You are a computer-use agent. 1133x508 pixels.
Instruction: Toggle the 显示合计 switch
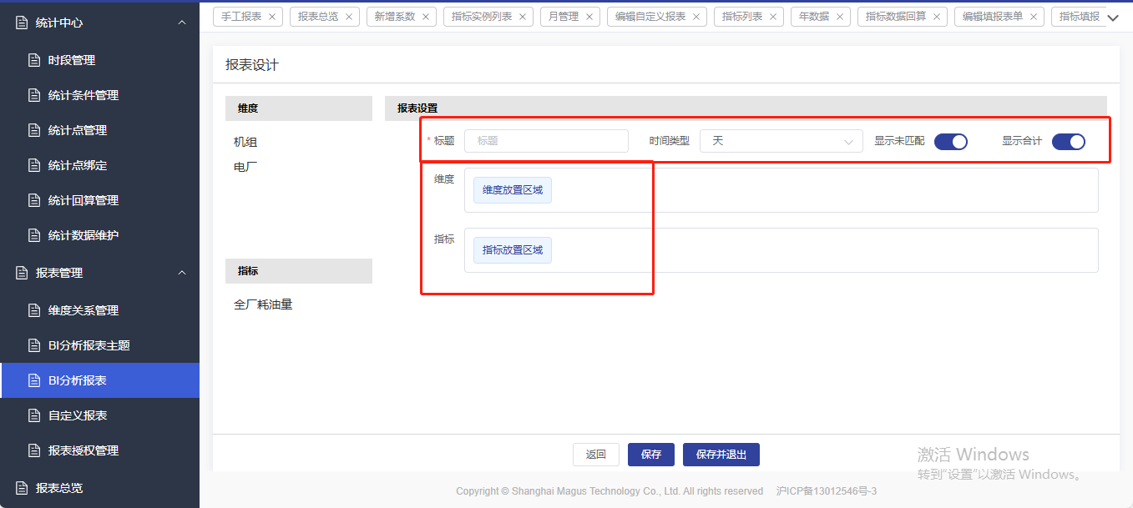[1068, 141]
